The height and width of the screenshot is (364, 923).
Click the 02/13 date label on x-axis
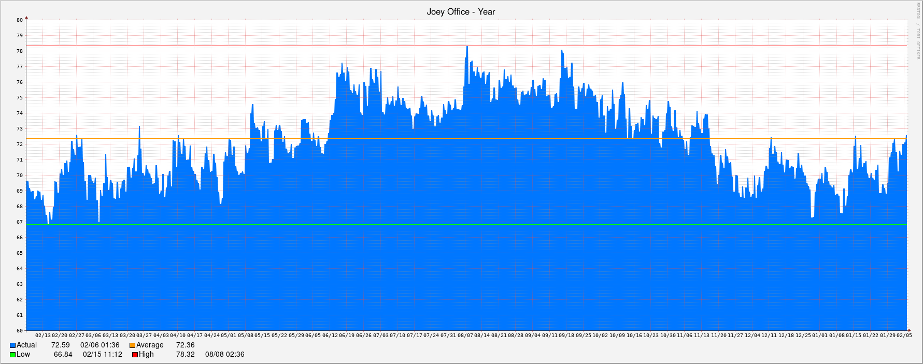click(x=43, y=336)
